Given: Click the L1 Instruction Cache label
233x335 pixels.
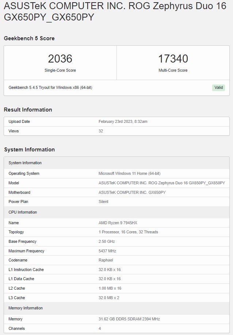Looking at the screenshot, I should click(26, 270).
